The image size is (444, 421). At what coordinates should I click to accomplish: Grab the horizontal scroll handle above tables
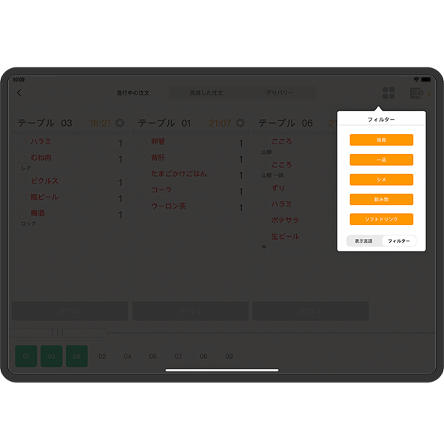coord(58,333)
